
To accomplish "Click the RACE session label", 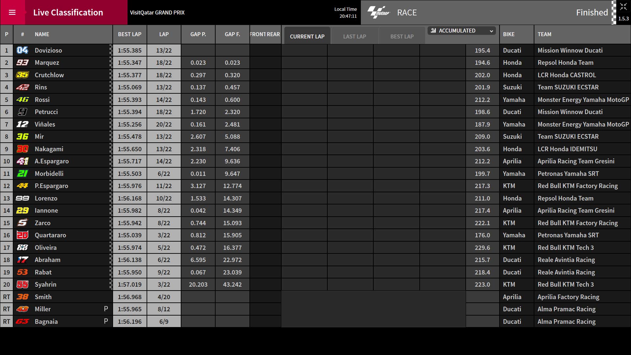I will click(x=407, y=12).
